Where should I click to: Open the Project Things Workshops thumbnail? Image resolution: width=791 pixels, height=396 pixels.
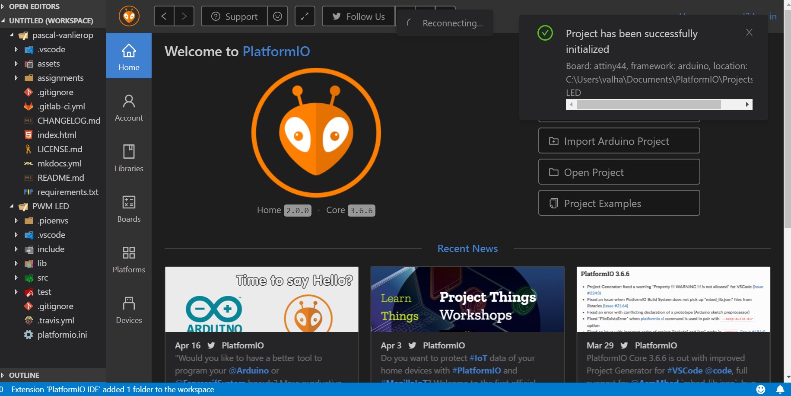467,300
